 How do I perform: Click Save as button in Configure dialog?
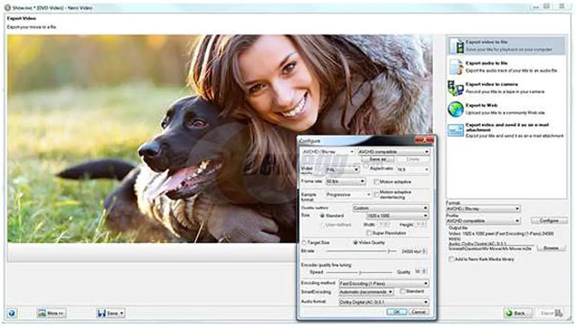click(x=378, y=159)
